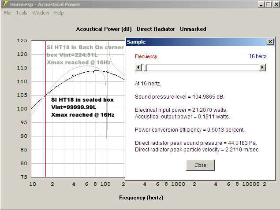
Task: Click the 75 dB y-axis label
Action: 24,177
